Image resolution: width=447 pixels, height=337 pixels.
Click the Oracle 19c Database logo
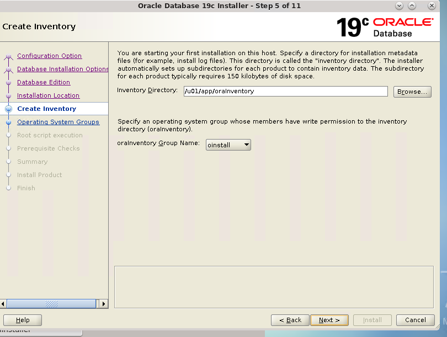tap(385, 28)
